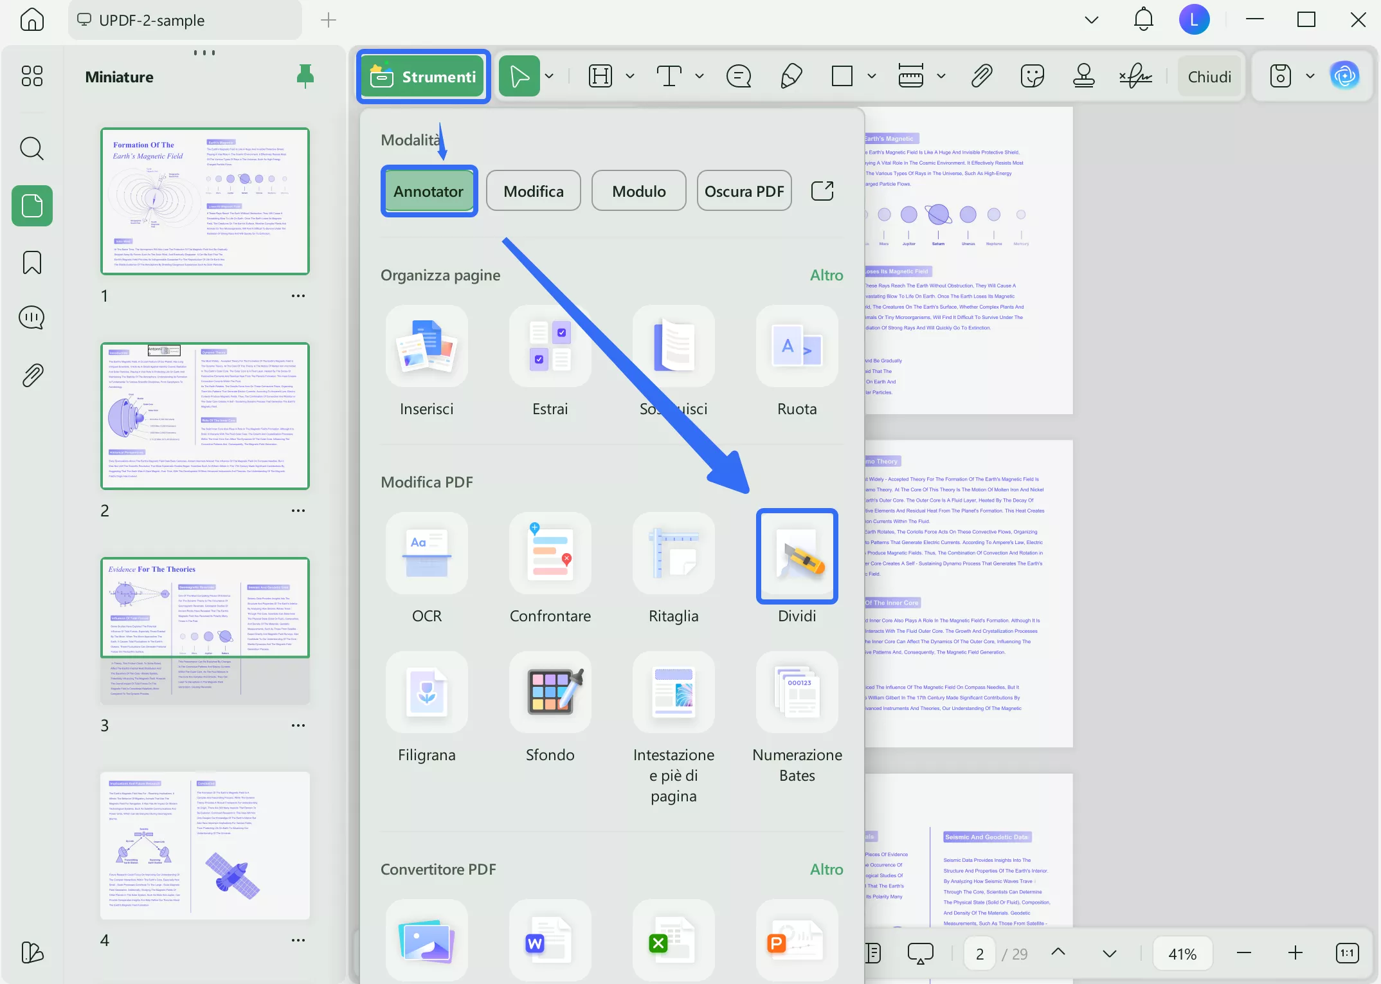Open the OCR tool
The image size is (1381, 984).
(x=426, y=554)
